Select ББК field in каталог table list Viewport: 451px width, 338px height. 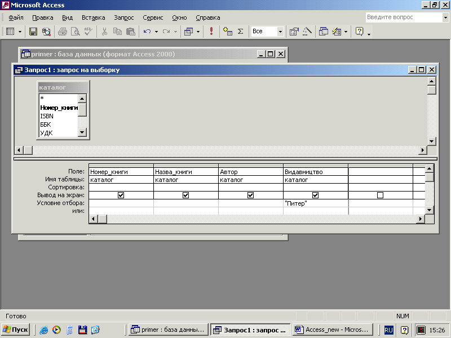point(59,124)
